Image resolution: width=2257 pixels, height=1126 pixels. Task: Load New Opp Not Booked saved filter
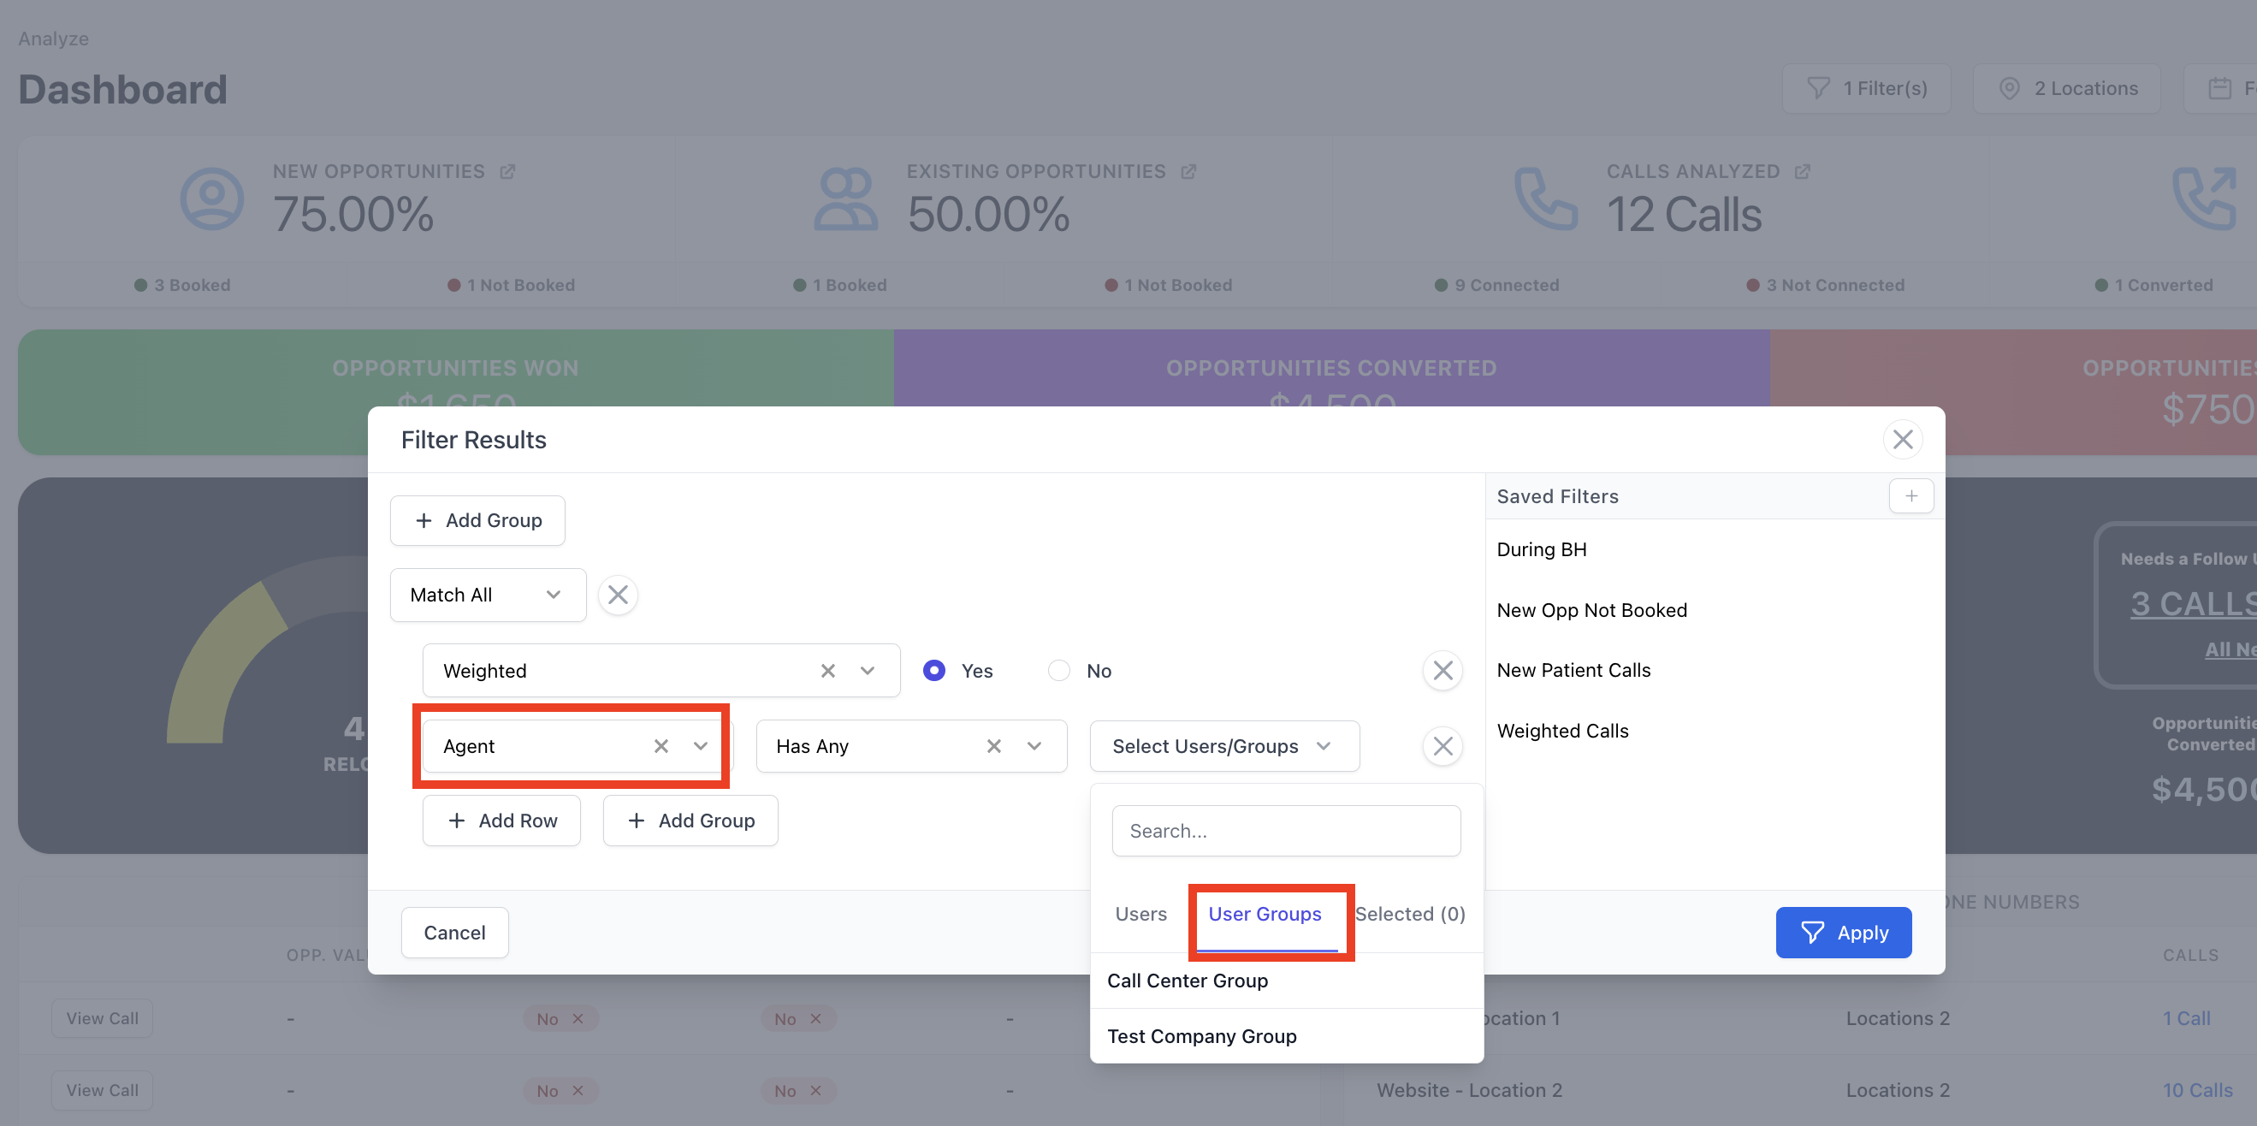(x=1591, y=610)
